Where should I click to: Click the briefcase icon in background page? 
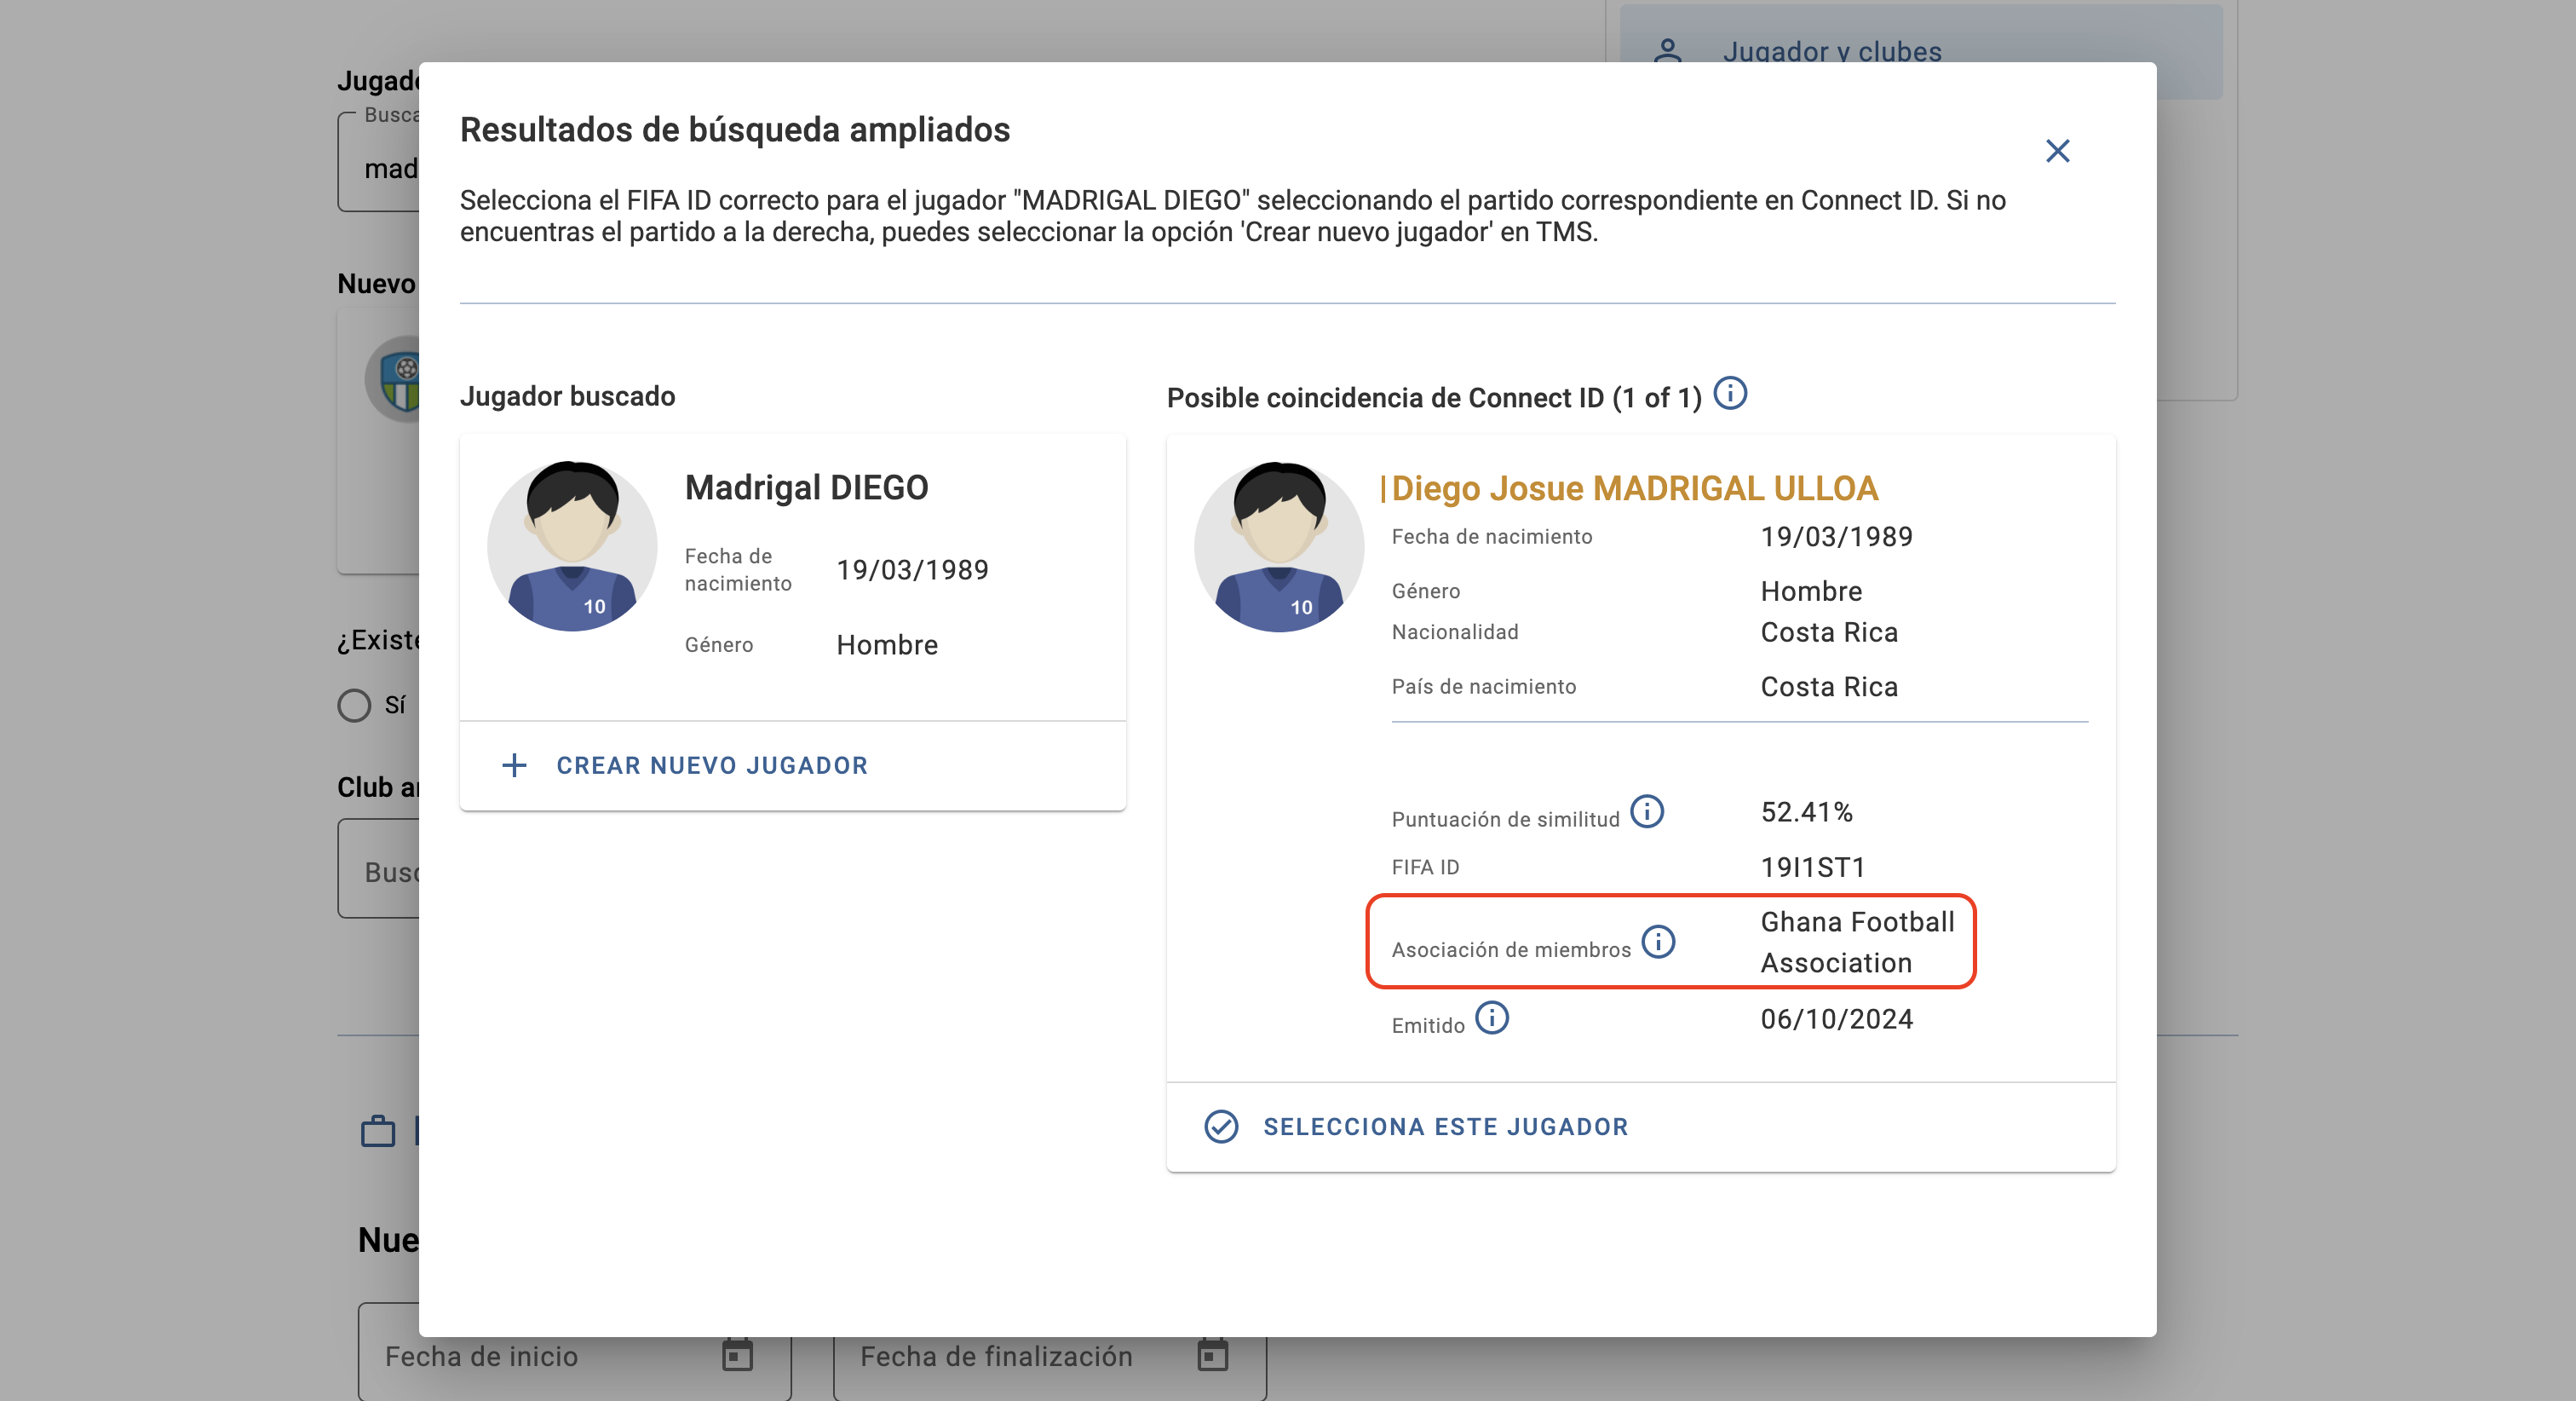pos(378,1132)
